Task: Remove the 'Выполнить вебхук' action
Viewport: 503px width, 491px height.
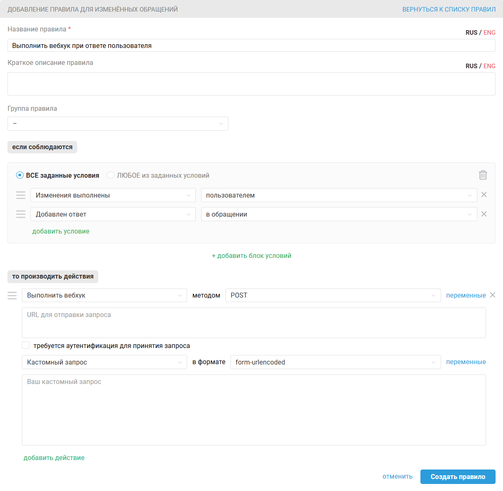Action: click(493, 295)
